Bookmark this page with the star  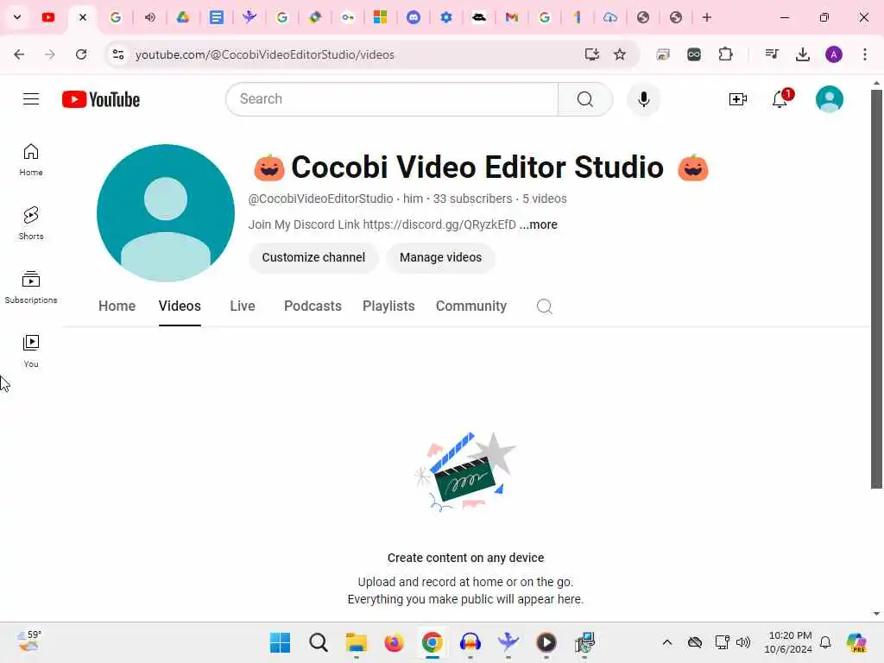[620, 54]
